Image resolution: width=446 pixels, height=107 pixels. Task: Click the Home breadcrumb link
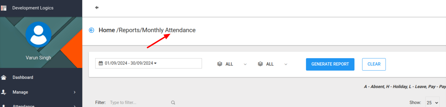click(x=107, y=30)
